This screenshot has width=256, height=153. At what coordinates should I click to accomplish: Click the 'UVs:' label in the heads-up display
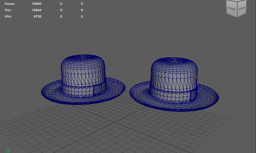click(8, 16)
